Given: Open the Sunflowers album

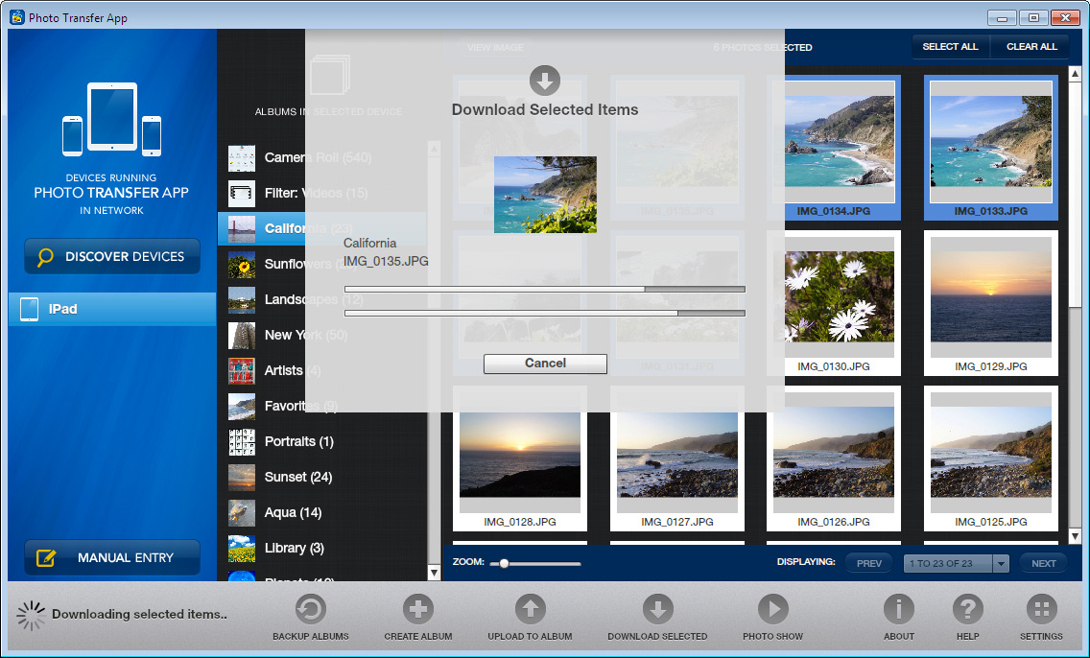Looking at the screenshot, I should (x=323, y=264).
